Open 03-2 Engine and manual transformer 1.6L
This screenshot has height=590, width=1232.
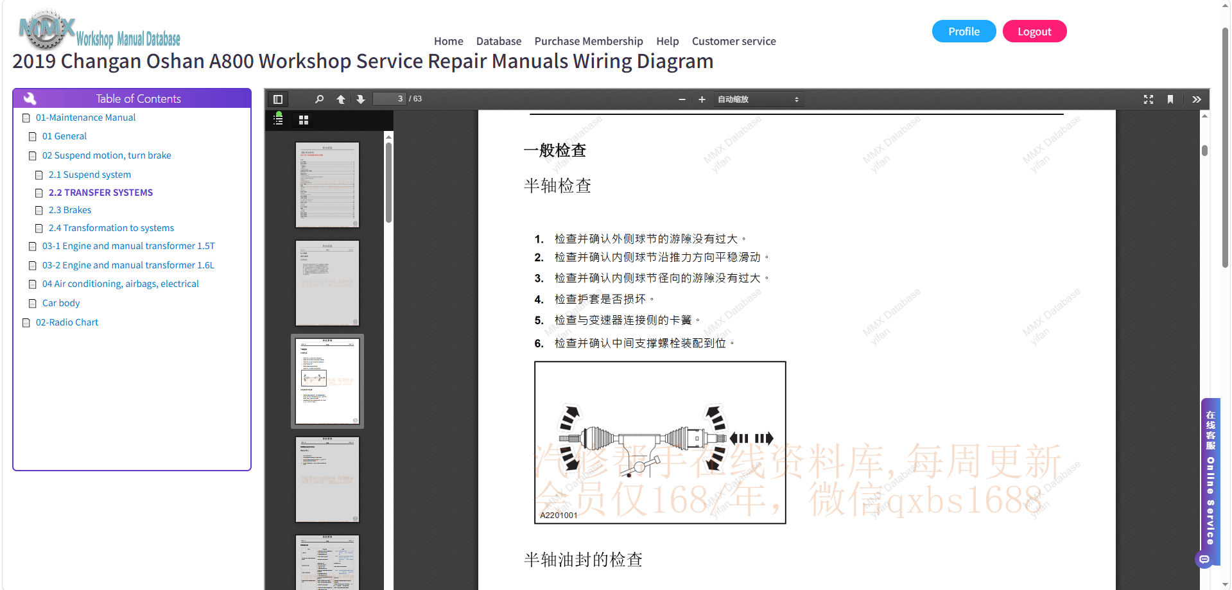pyautogui.click(x=128, y=265)
